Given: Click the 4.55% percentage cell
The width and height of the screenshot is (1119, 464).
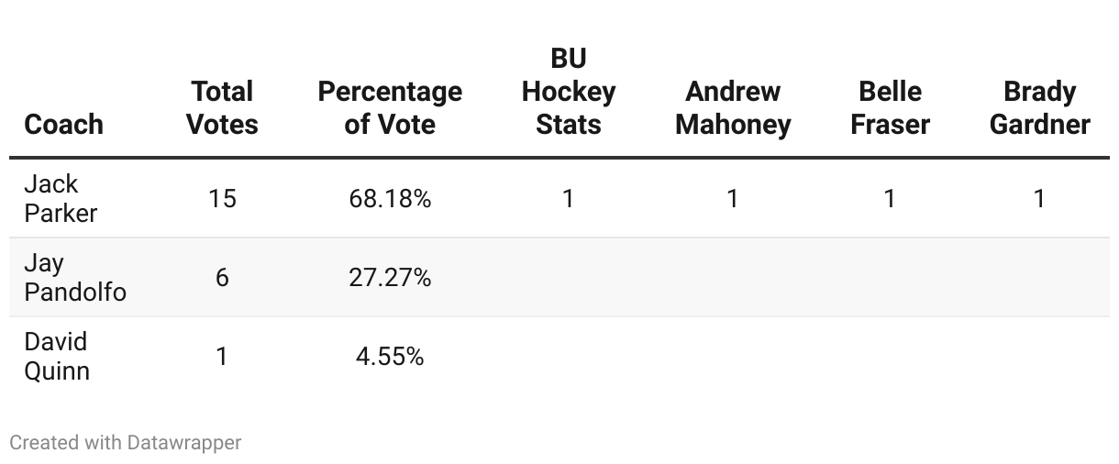Looking at the screenshot, I should pos(390,356).
